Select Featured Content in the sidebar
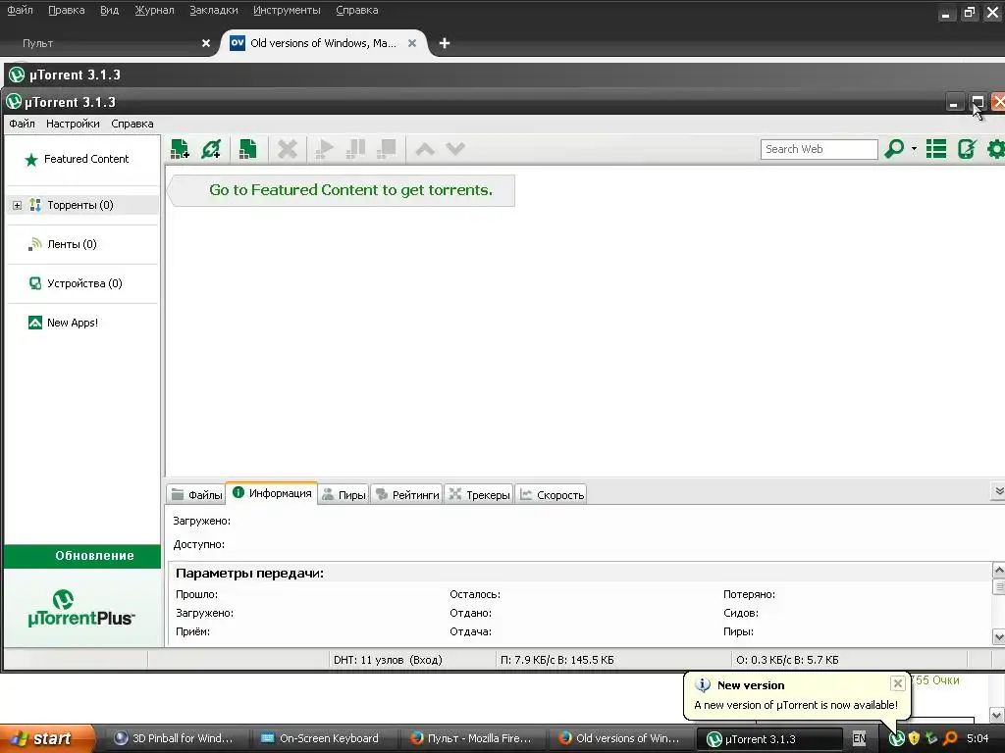Viewport: 1005px width, 753px height. pyautogui.click(x=77, y=159)
